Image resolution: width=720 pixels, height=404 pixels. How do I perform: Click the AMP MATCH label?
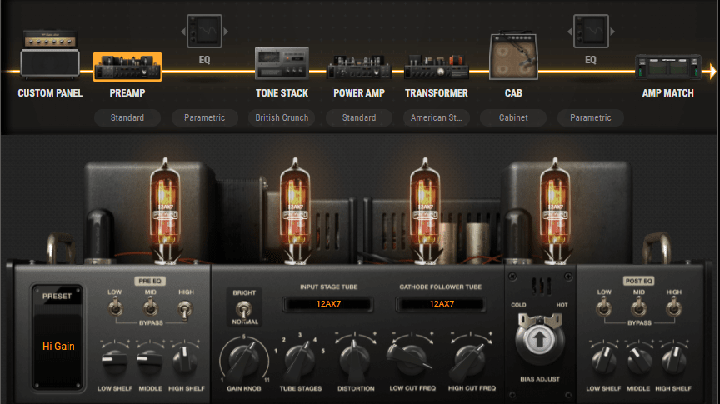[x=668, y=93]
